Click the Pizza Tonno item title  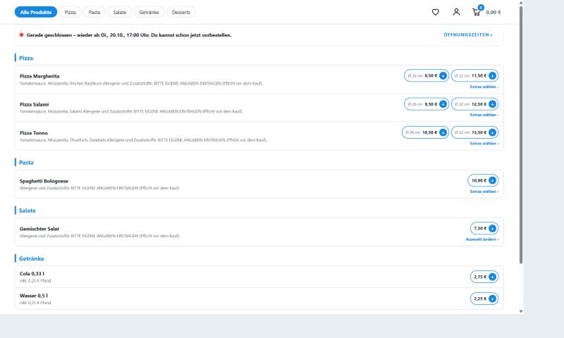33,133
